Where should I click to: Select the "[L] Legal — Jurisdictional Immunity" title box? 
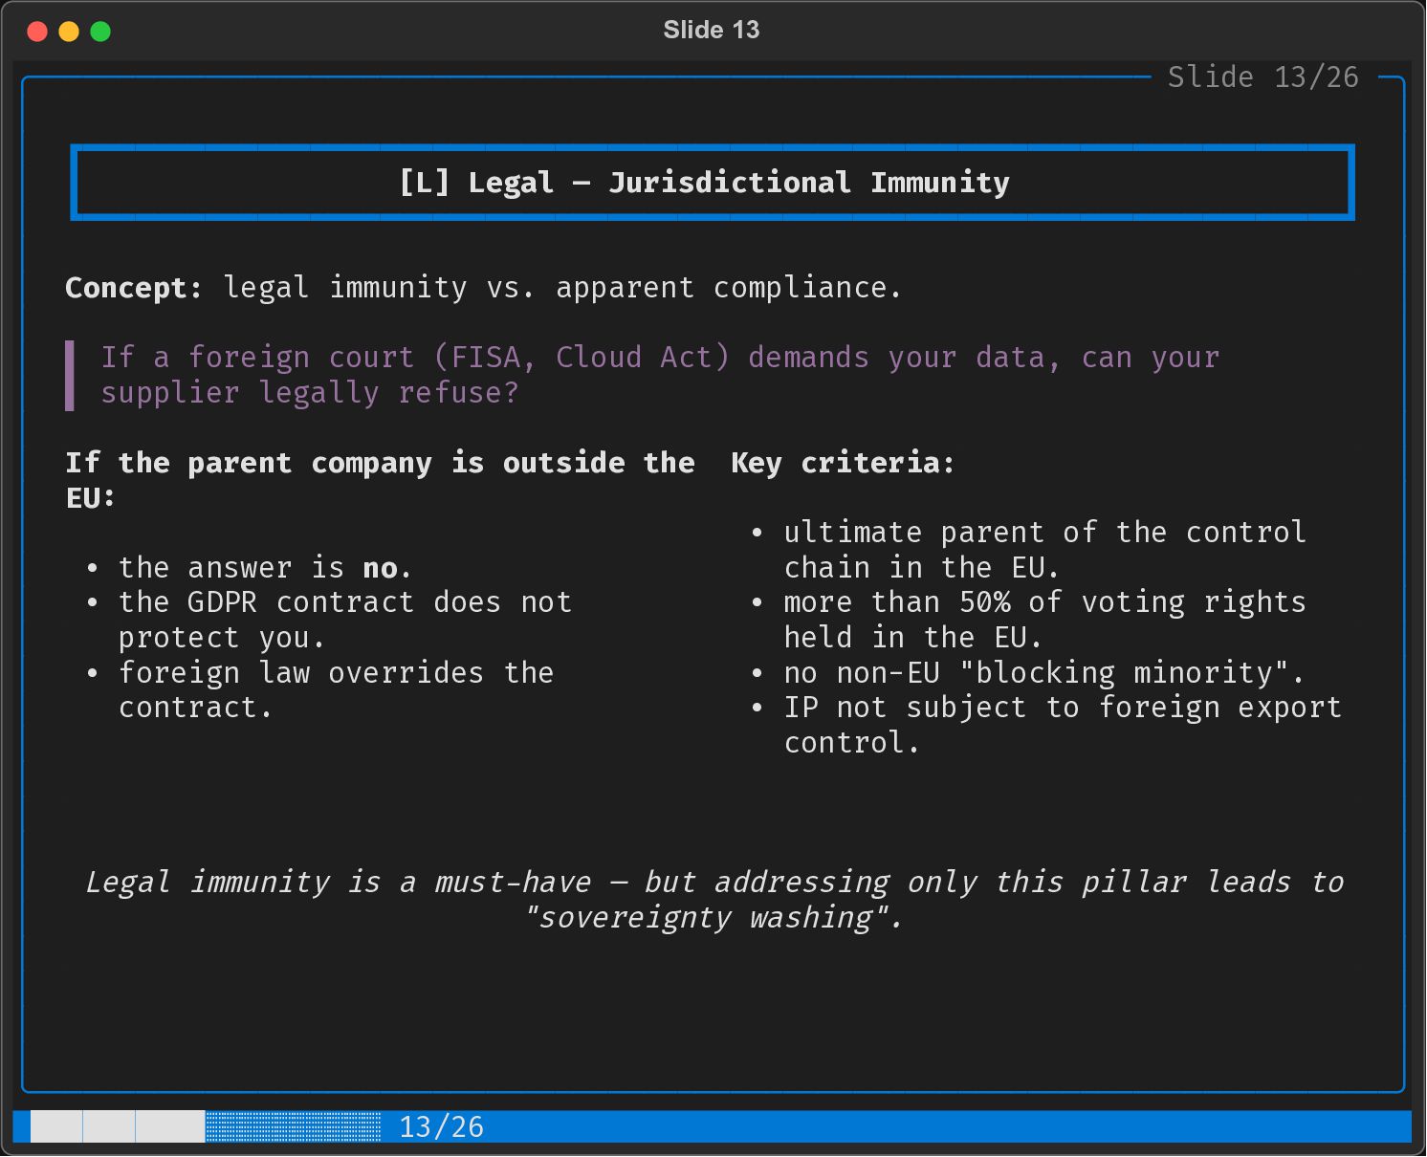point(712,183)
